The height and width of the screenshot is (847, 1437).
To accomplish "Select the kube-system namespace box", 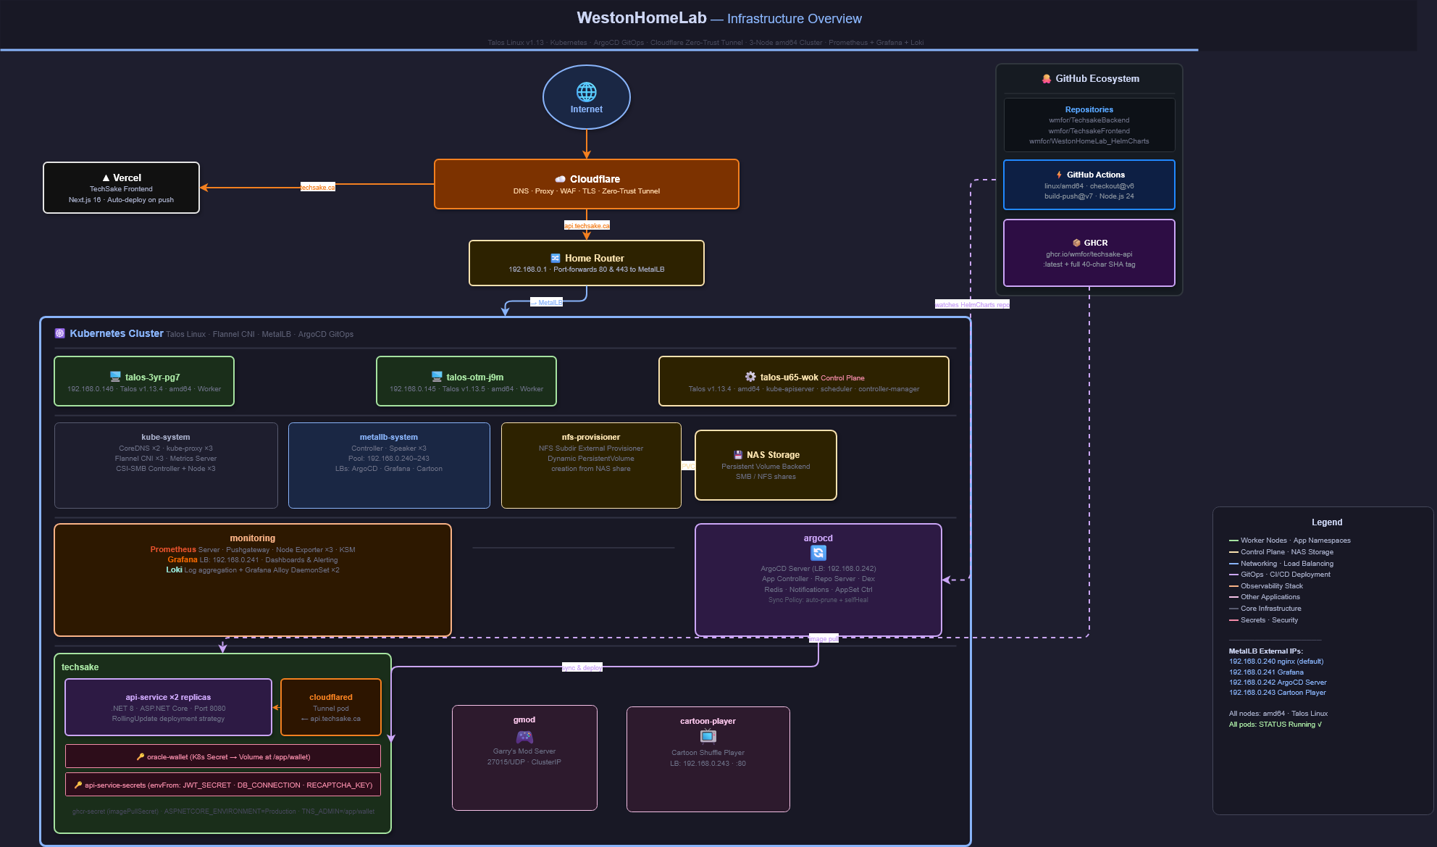I will 166,465.
